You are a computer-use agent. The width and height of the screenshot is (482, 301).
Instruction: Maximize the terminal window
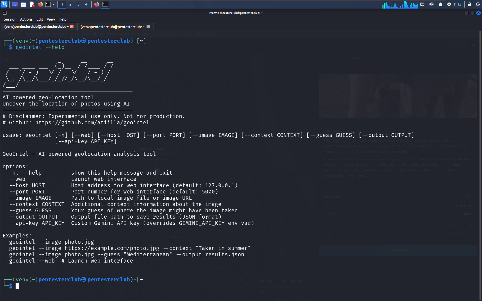[x=472, y=13]
